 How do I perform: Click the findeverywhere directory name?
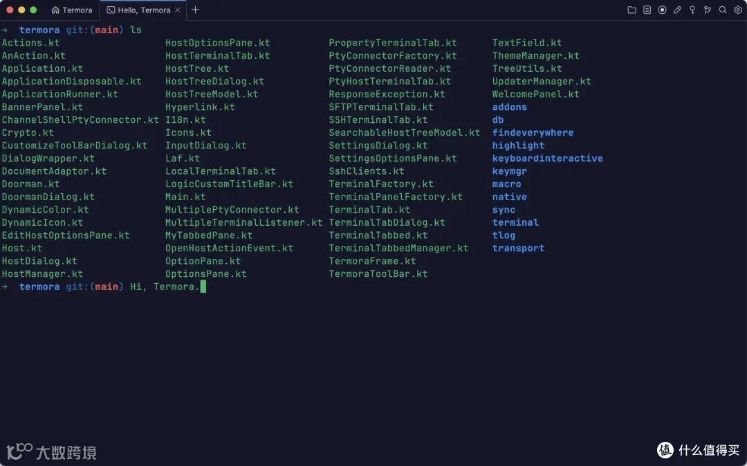(533, 133)
